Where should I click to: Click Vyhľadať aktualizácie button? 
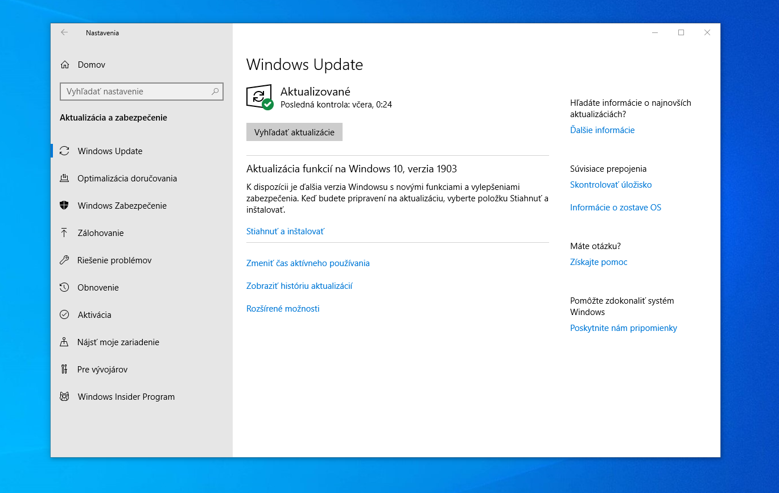tap(294, 132)
